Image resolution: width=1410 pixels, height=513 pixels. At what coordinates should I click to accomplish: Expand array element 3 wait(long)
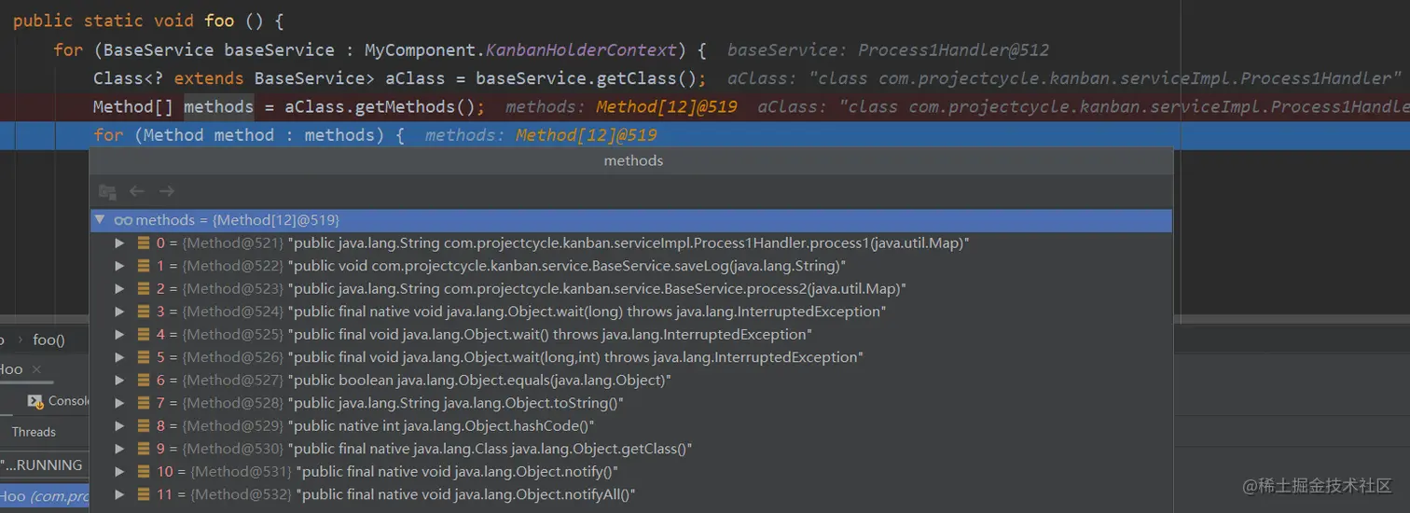pyautogui.click(x=119, y=312)
